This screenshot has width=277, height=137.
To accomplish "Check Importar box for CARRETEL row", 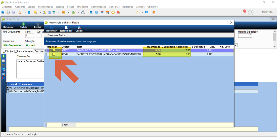I will point(54,54).
